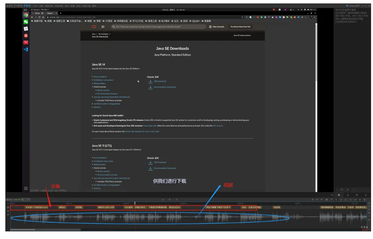Screen dimensions: 373x239
Task: Open the 实验工具 menu in Arctime Pro
Action: click(86, 6)
